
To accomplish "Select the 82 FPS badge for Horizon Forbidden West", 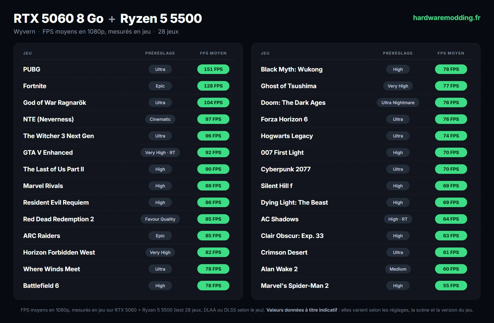I will [x=213, y=252].
